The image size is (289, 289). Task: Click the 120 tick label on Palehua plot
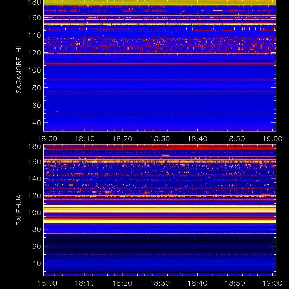coord(34,195)
